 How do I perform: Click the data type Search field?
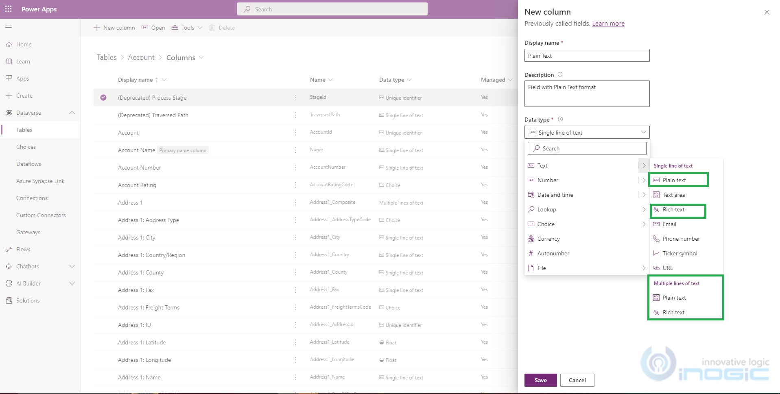(x=587, y=148)
